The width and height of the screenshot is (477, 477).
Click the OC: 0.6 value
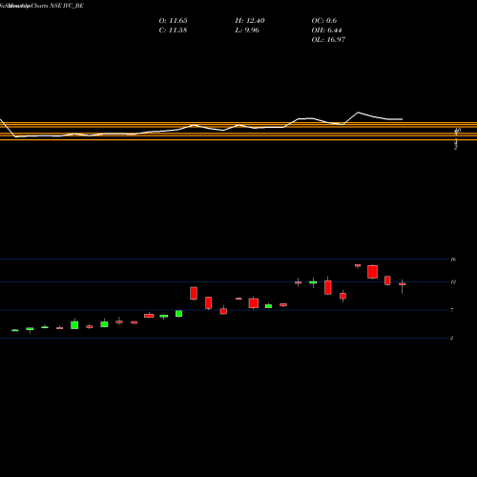tap(324, 21)
